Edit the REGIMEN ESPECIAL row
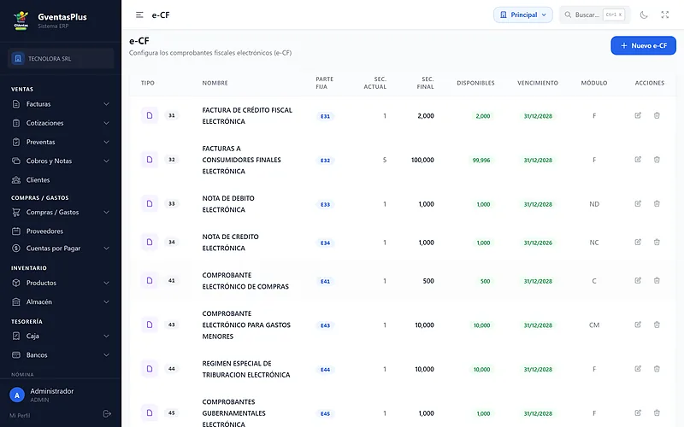This screenshot has width=684, height=427. [x=638, y=369]
